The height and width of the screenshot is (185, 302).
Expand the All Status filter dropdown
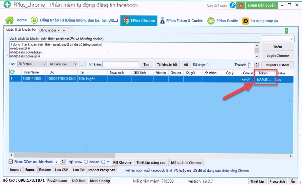(x=32, y=64)
